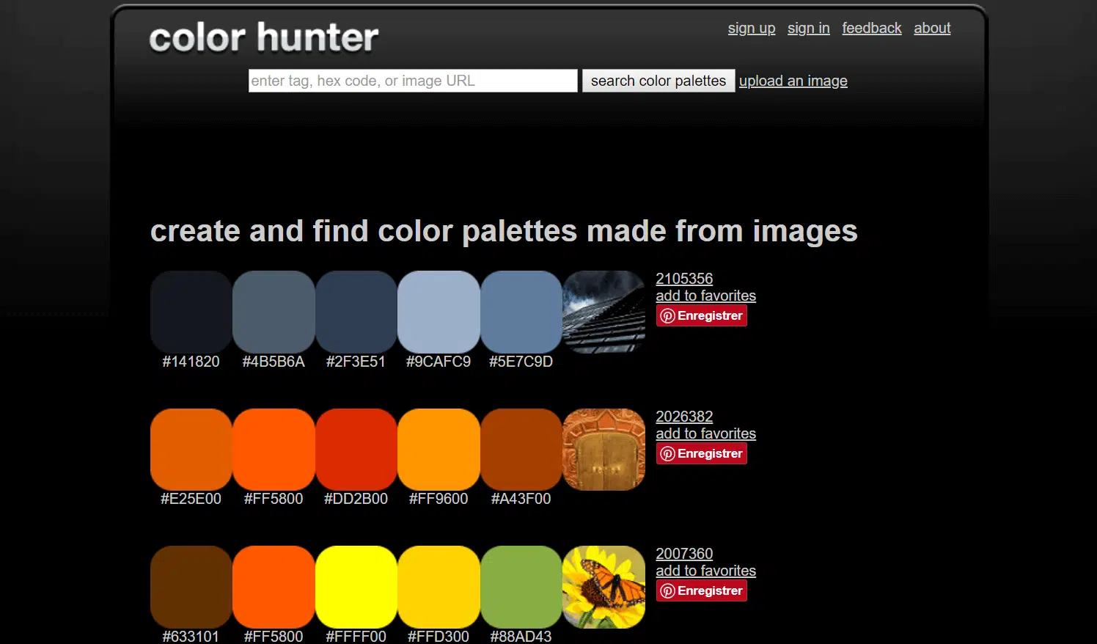The width and height of the screenshot is (1097, 644).
Task: Choose the #88AD43 green swatch
Action: click(x=521, y=587)
